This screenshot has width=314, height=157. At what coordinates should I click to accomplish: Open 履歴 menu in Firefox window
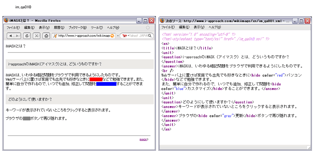coord(59,27)
